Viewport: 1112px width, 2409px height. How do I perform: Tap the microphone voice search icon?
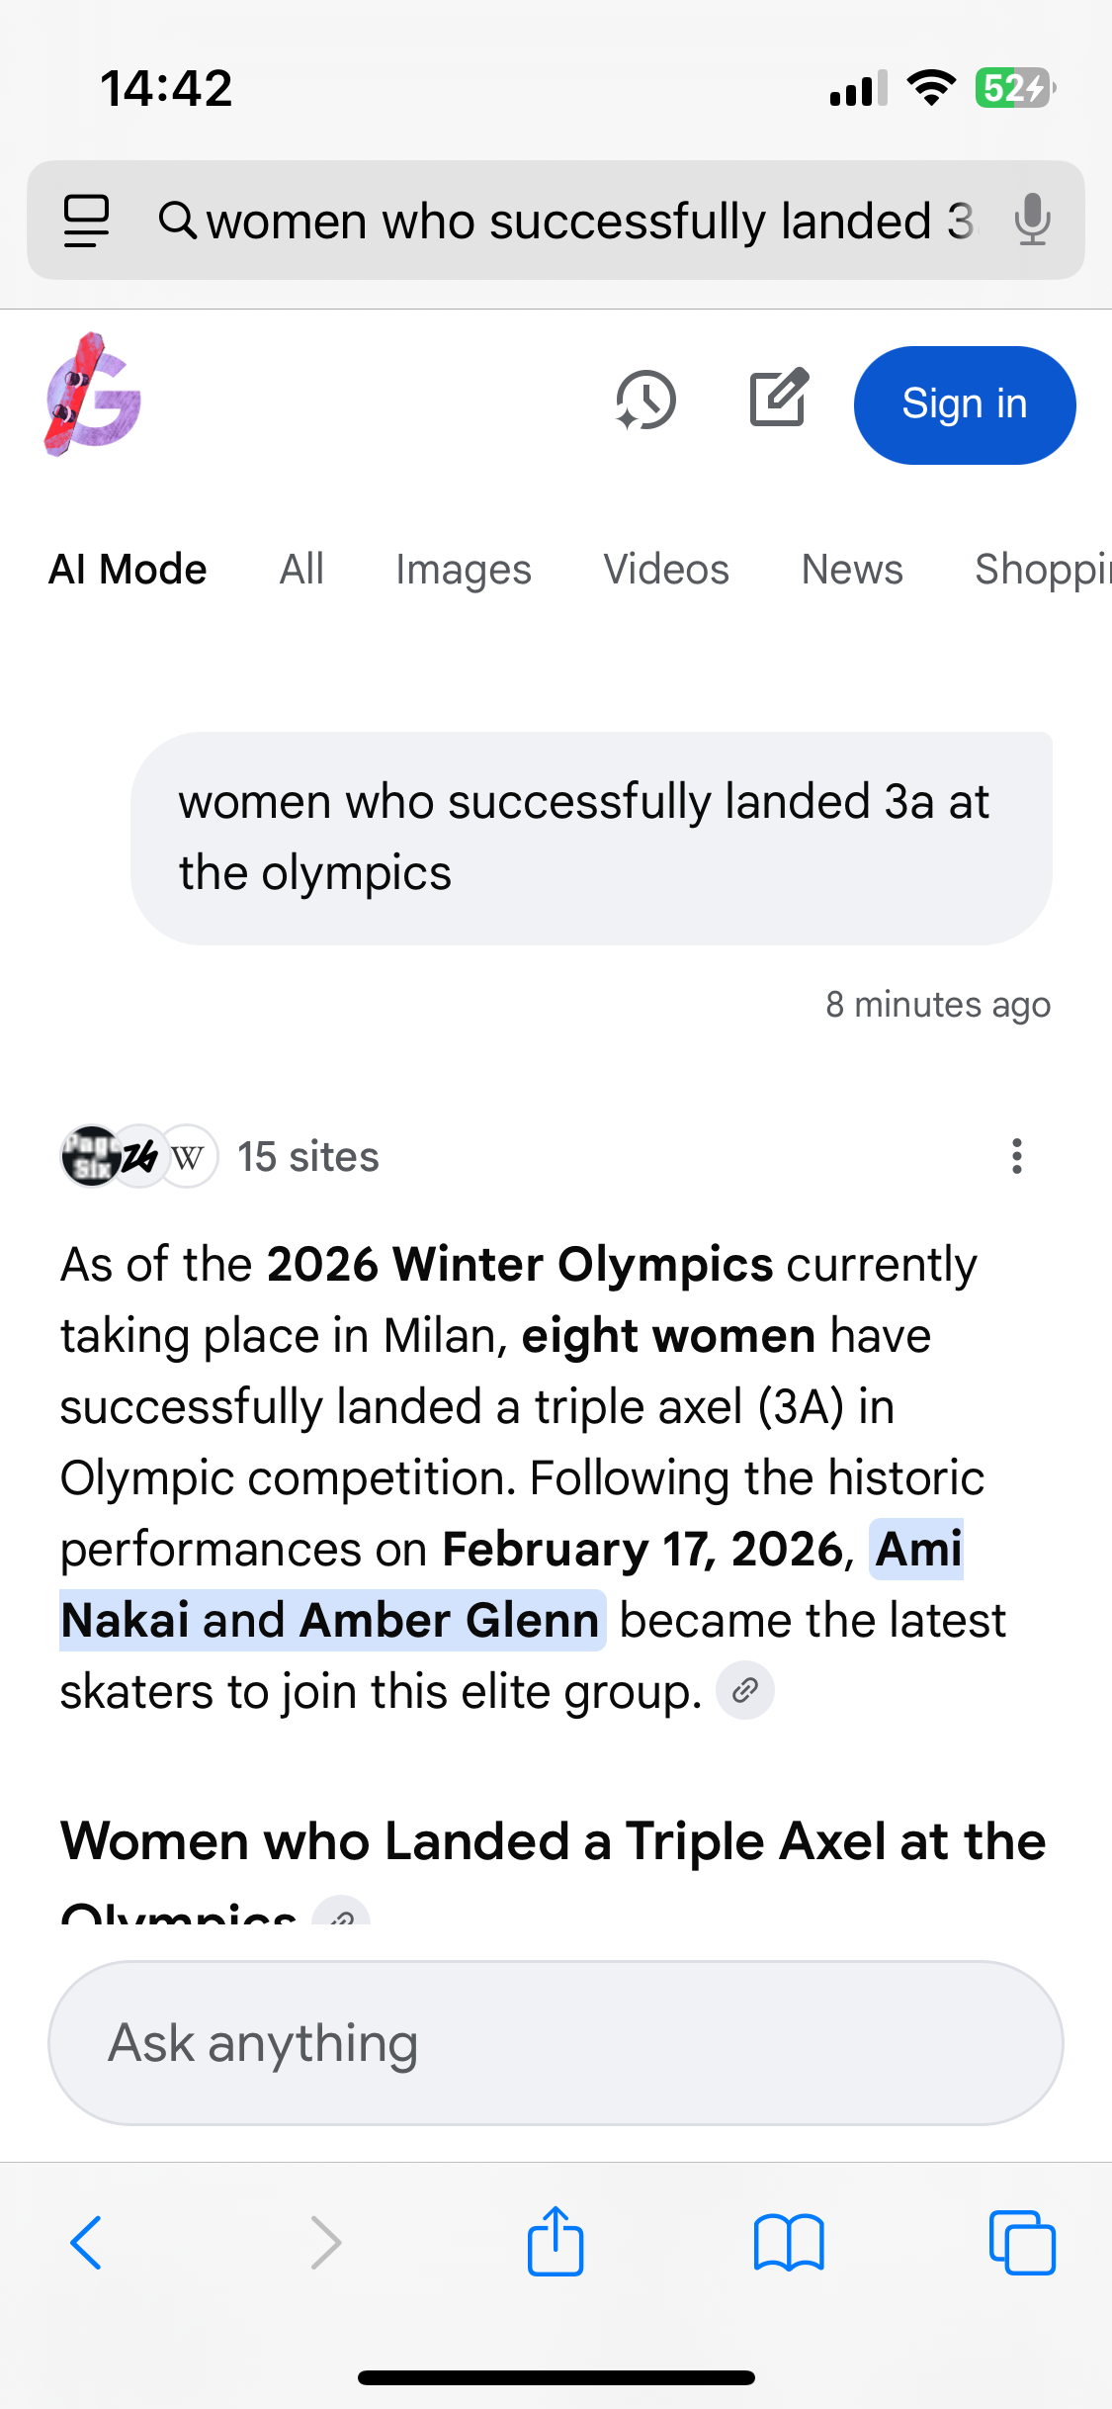(x=1031, y=220)
